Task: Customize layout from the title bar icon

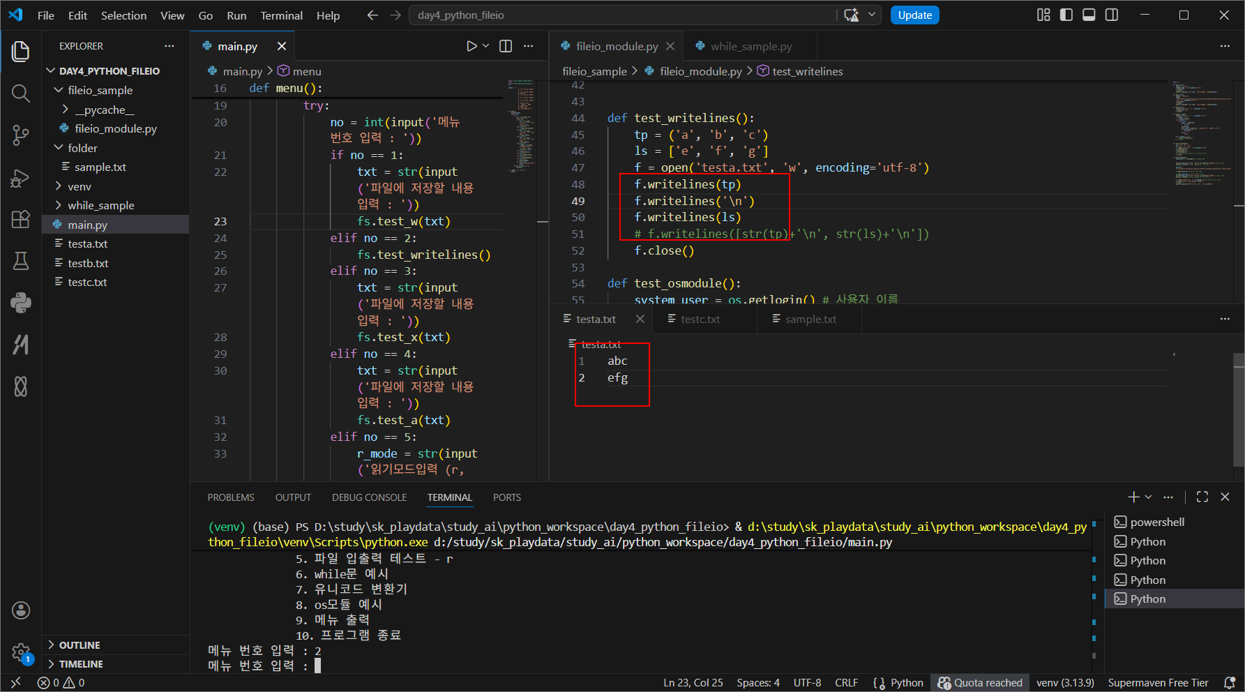Action: (1043, 15)
